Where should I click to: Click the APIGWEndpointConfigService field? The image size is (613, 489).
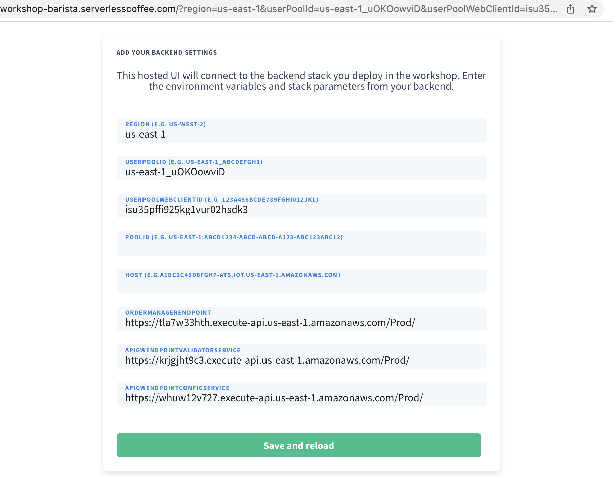pos(301,394)
